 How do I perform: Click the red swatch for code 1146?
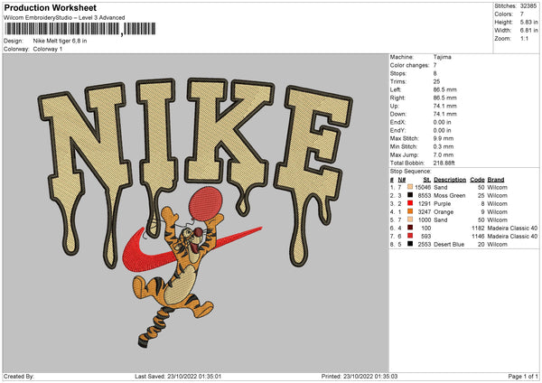click(x=410, y=236)
